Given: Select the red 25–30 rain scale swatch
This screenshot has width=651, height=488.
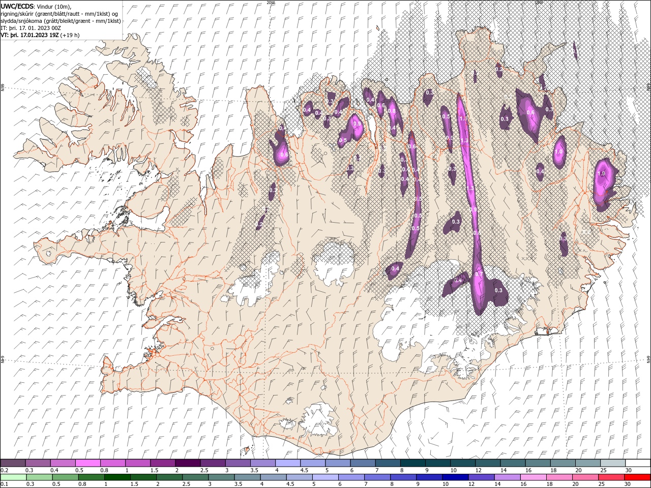Looking at the screenshot, I should click(611, 477).
